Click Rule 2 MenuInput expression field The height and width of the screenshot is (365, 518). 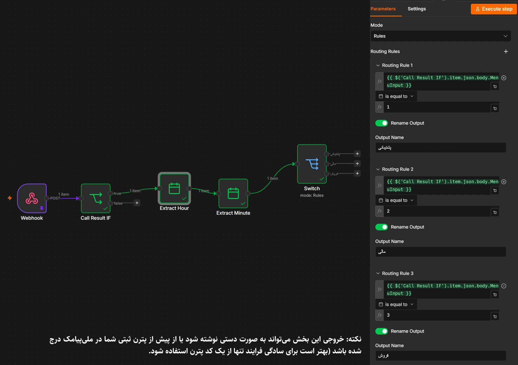[x=441, y=185]
